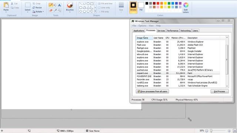This screenshot has height=133, width=237.
Task: Choose the Right arrow shape
Action: (x=91, y=11)
